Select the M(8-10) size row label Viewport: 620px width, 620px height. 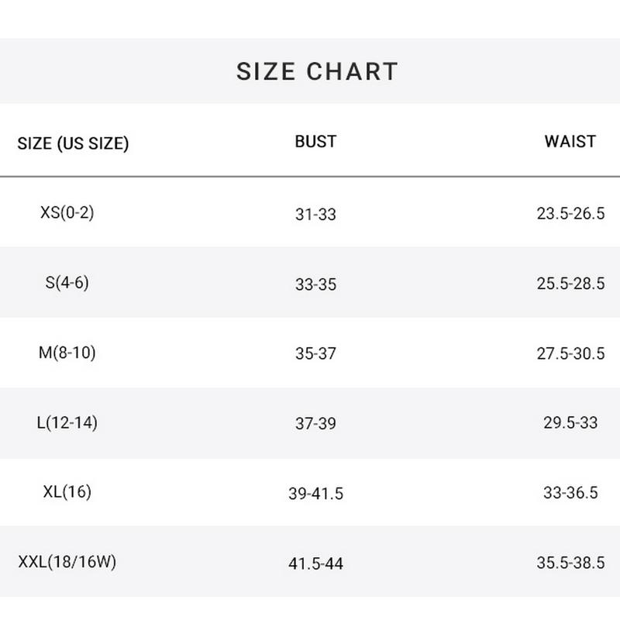[x=67, y=353]
